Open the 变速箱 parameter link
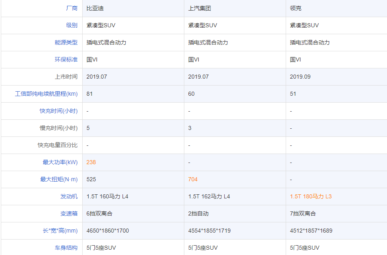 69,213
